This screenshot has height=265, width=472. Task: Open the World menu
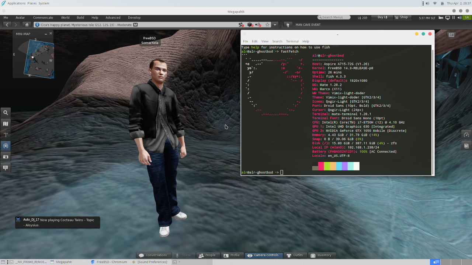(65, 18)
